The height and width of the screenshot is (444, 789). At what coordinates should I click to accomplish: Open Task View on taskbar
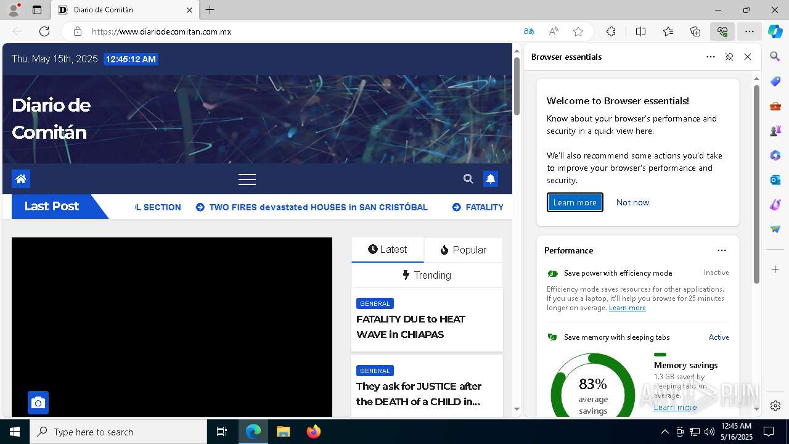pyautogui.click(x=222, y=432)
